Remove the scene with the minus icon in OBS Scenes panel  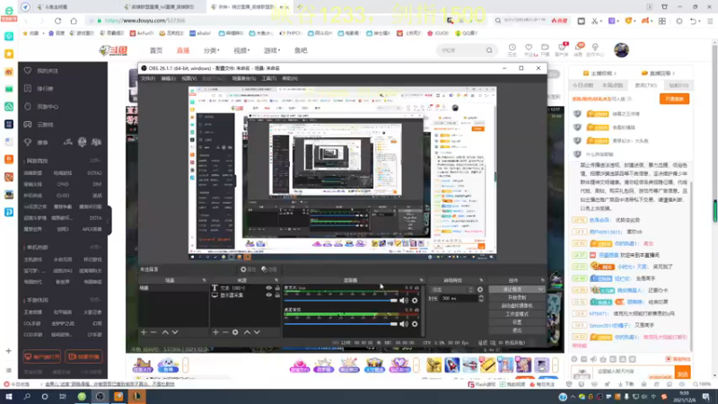point(153,332)
